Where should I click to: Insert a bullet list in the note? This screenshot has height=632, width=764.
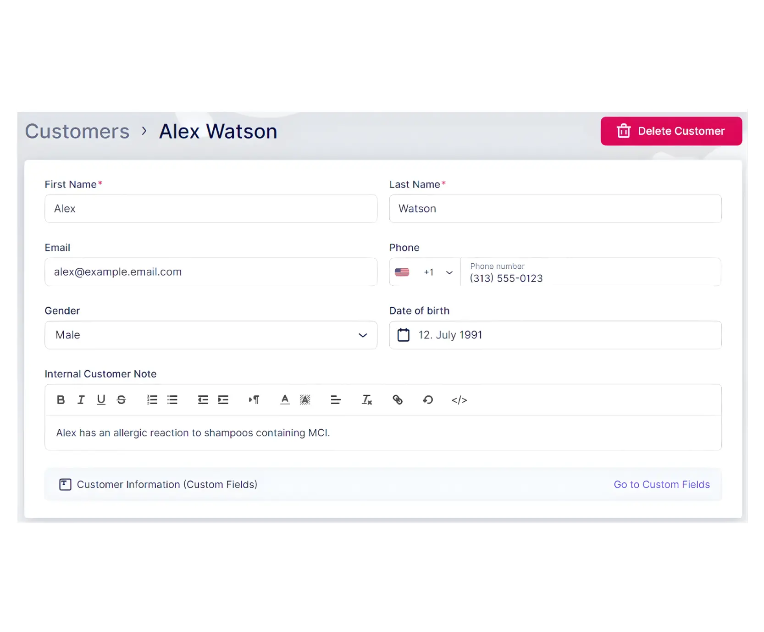click(172, 399)
